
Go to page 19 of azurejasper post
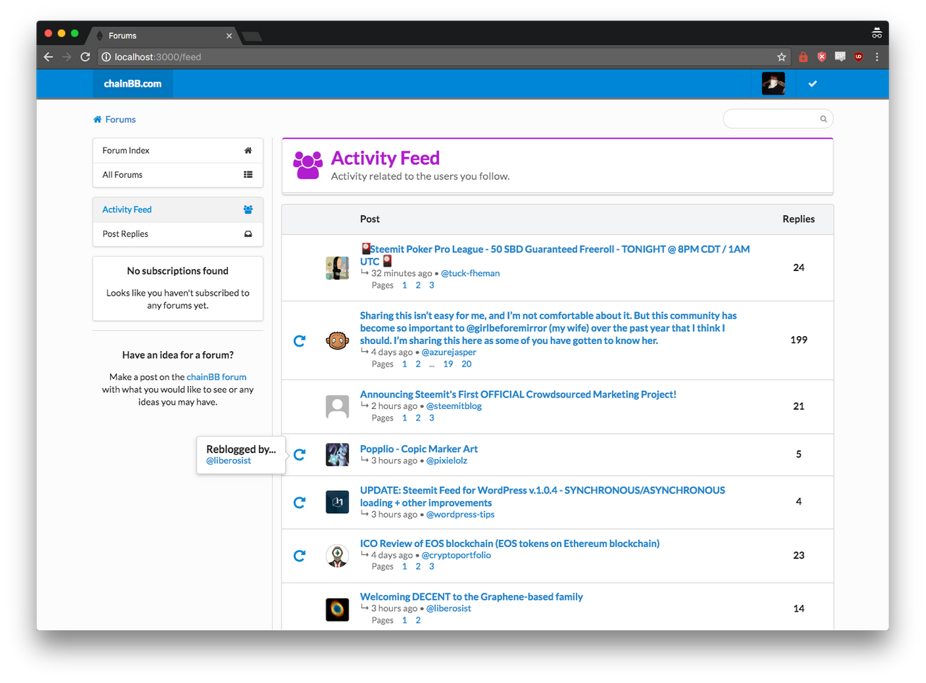(x=449, y=364)
